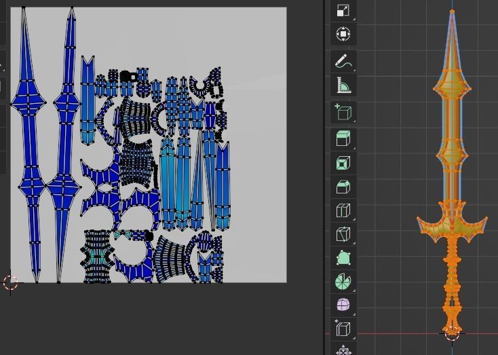Select the Transform tool

tap(343, 34)
